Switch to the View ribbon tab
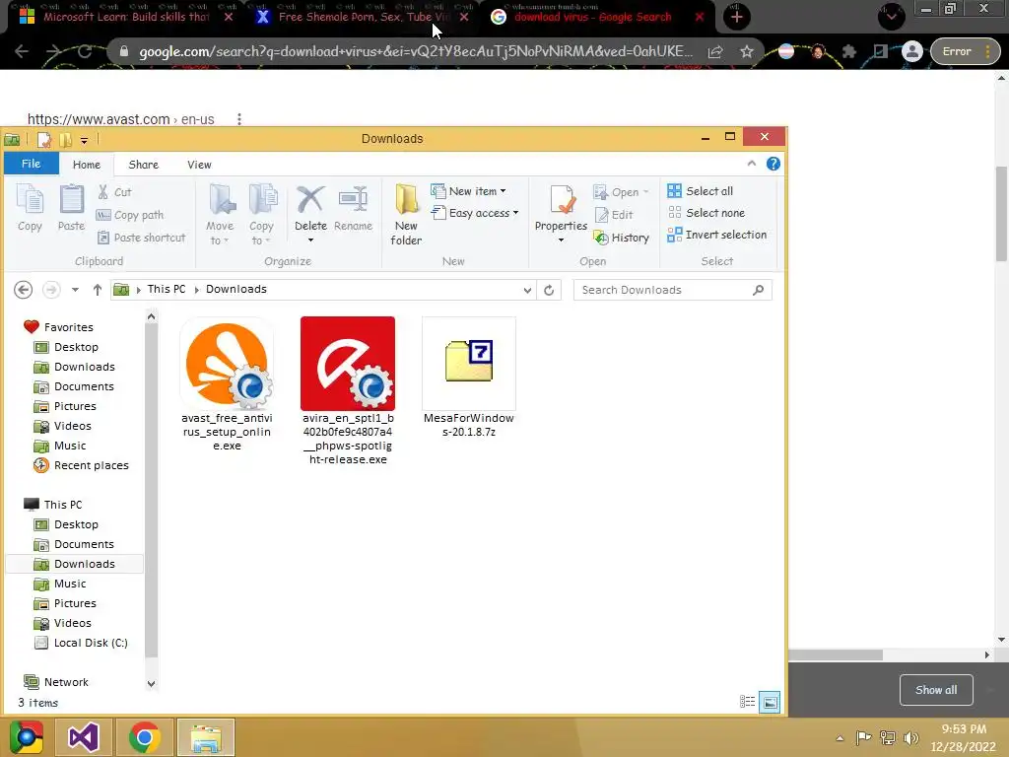1009x757 pixels. click(x=199, y=165)
